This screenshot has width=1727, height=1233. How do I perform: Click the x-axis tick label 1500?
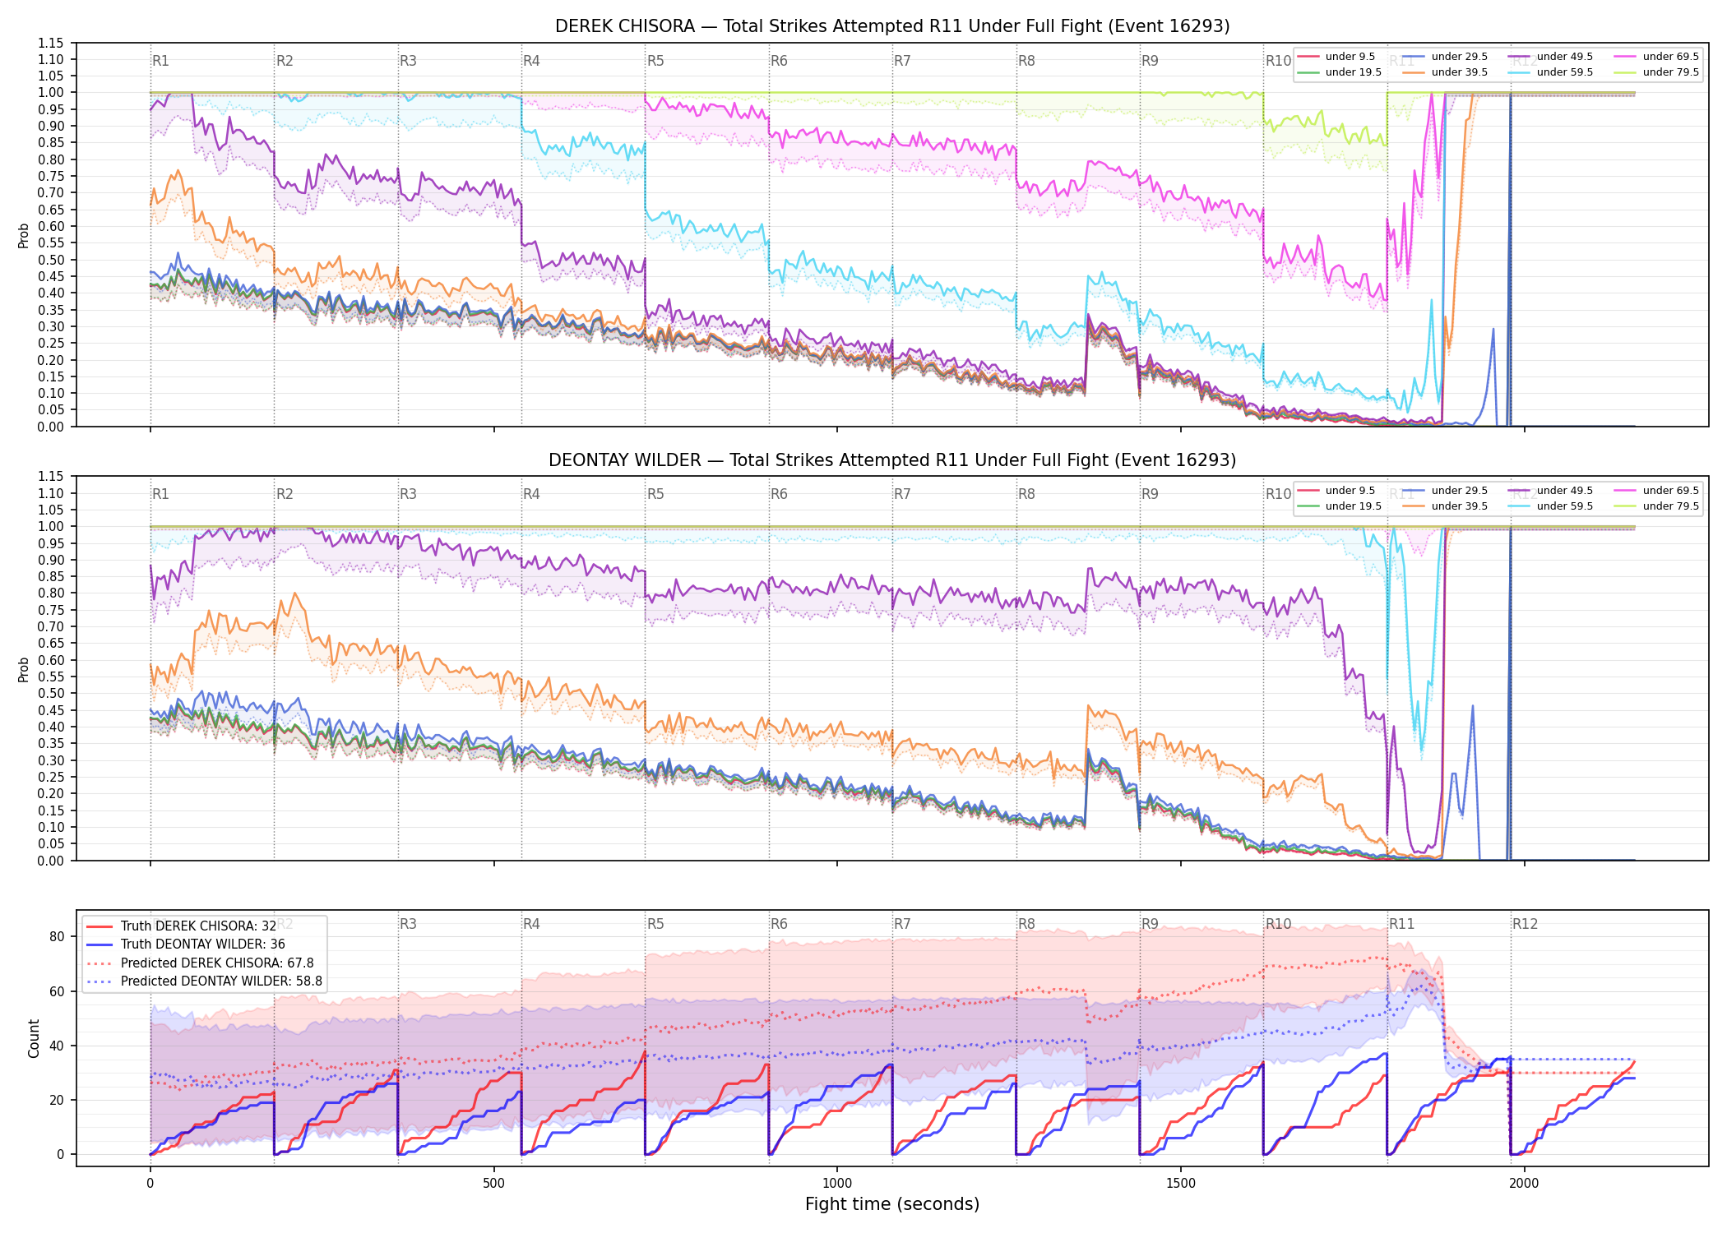click(x=1181, y=1184)
